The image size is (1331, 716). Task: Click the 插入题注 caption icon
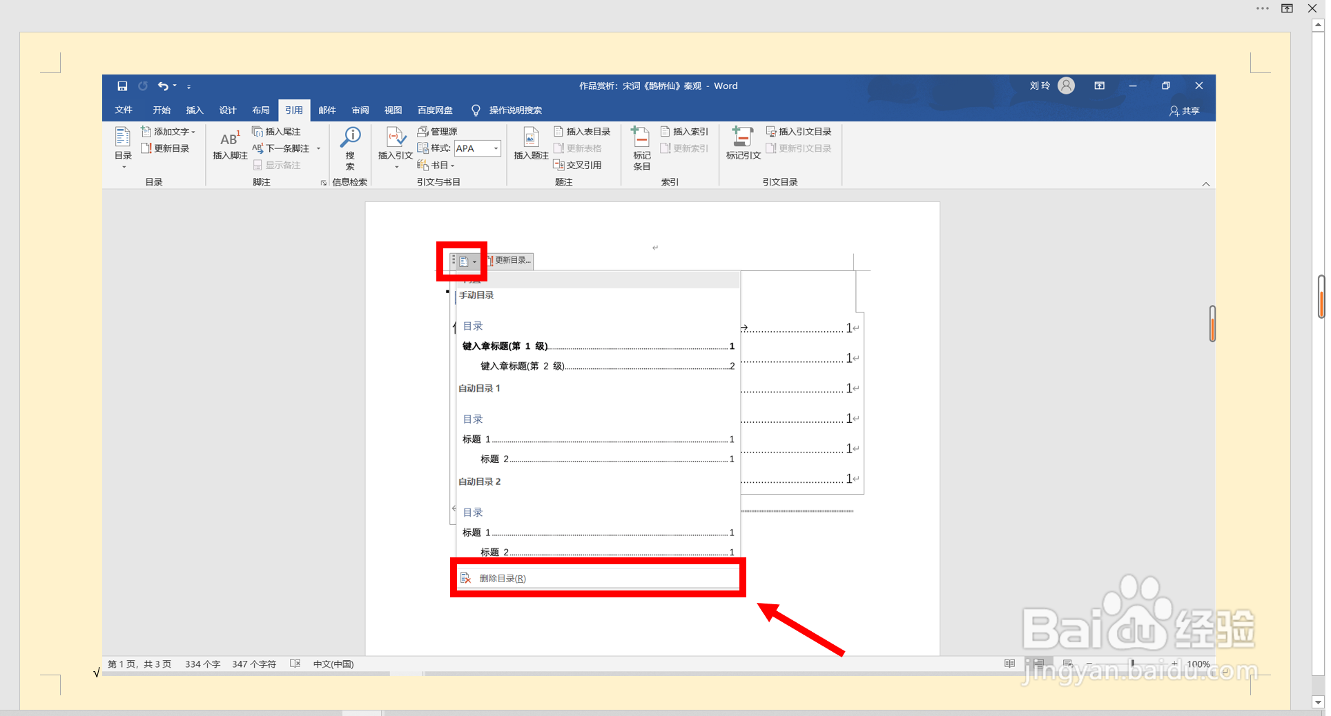coord(531,145)
